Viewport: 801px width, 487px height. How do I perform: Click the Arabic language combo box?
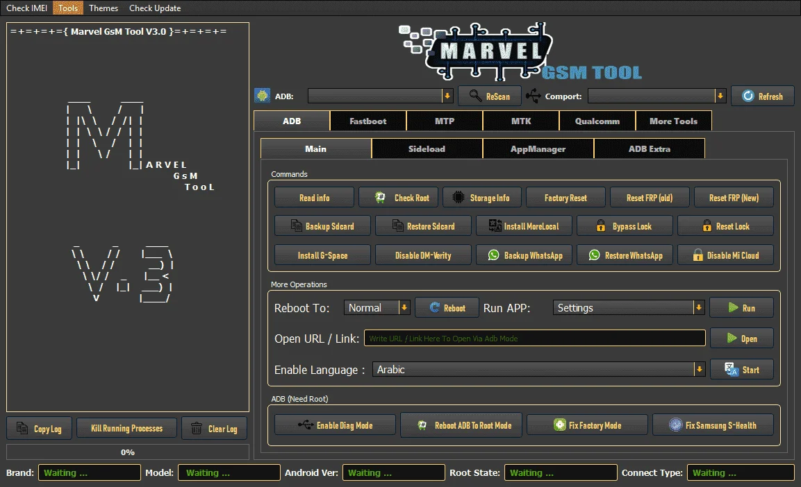coord(538,369)
